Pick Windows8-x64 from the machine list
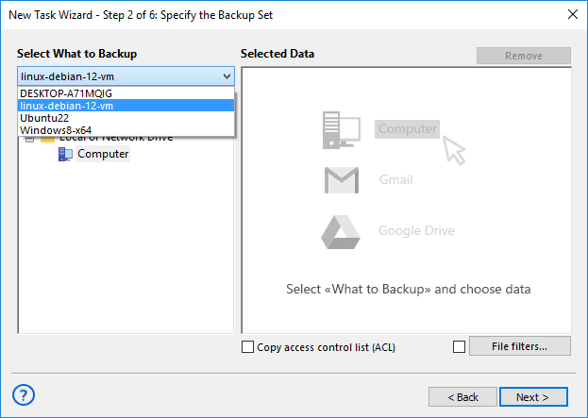The width and height of the screenshot is (588, 418). [56, 129]
